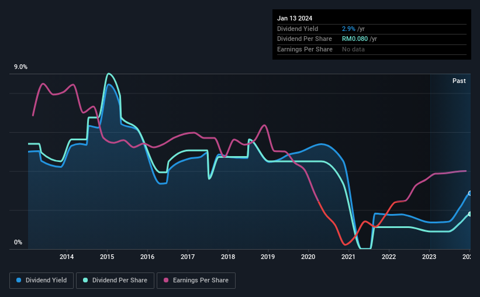Image resolution: width=480 pixels, height=297 pixels.
Task: Click the 2015 x-axis label
Action: (107, 257)
